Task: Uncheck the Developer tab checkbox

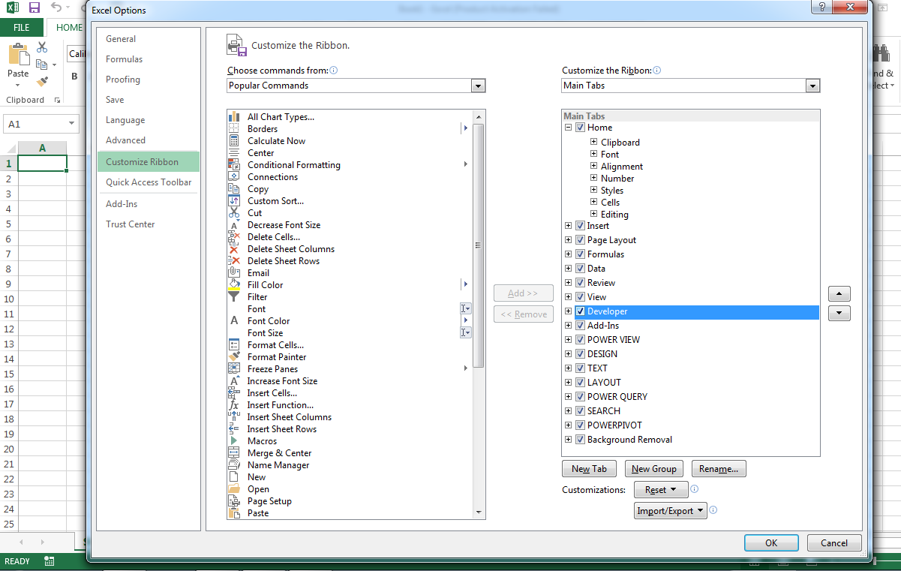Action: pos(580,311)
